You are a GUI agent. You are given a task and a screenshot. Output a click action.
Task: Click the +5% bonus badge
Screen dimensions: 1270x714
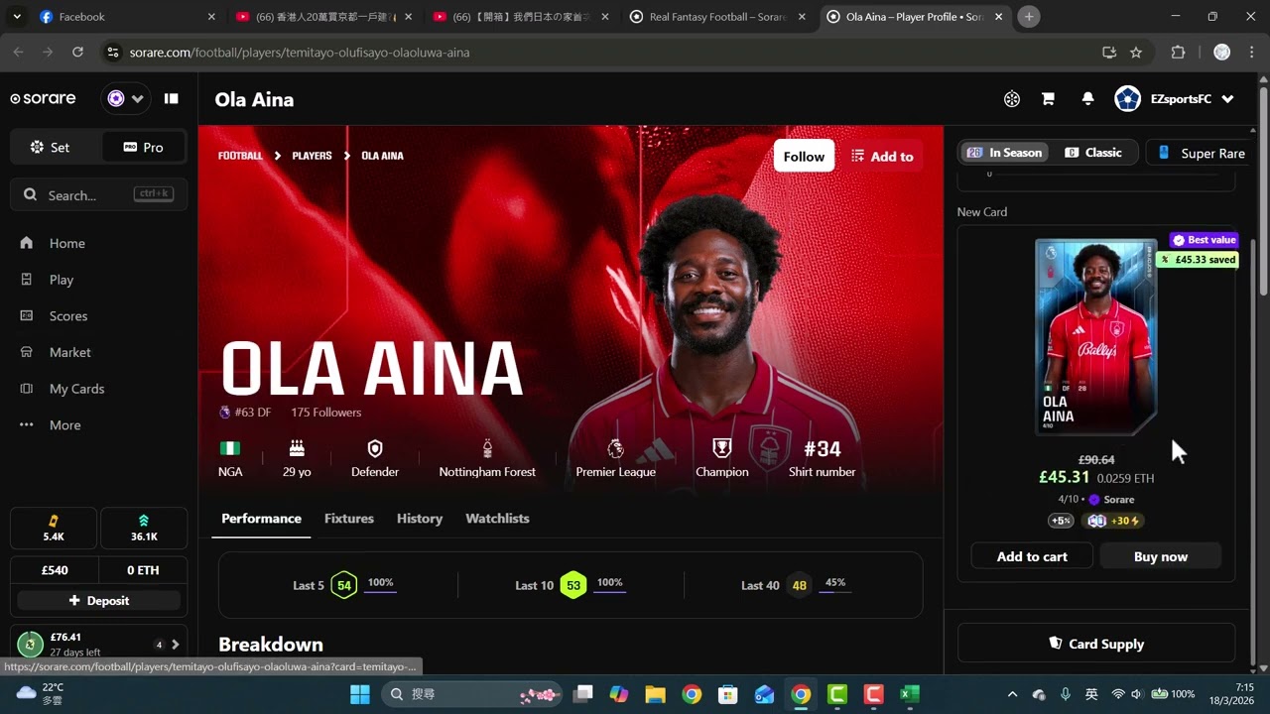point(1062,521)
